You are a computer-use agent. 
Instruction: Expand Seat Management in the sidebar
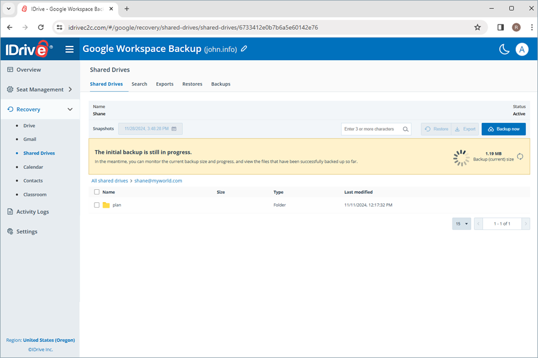(x=40, y=89)
